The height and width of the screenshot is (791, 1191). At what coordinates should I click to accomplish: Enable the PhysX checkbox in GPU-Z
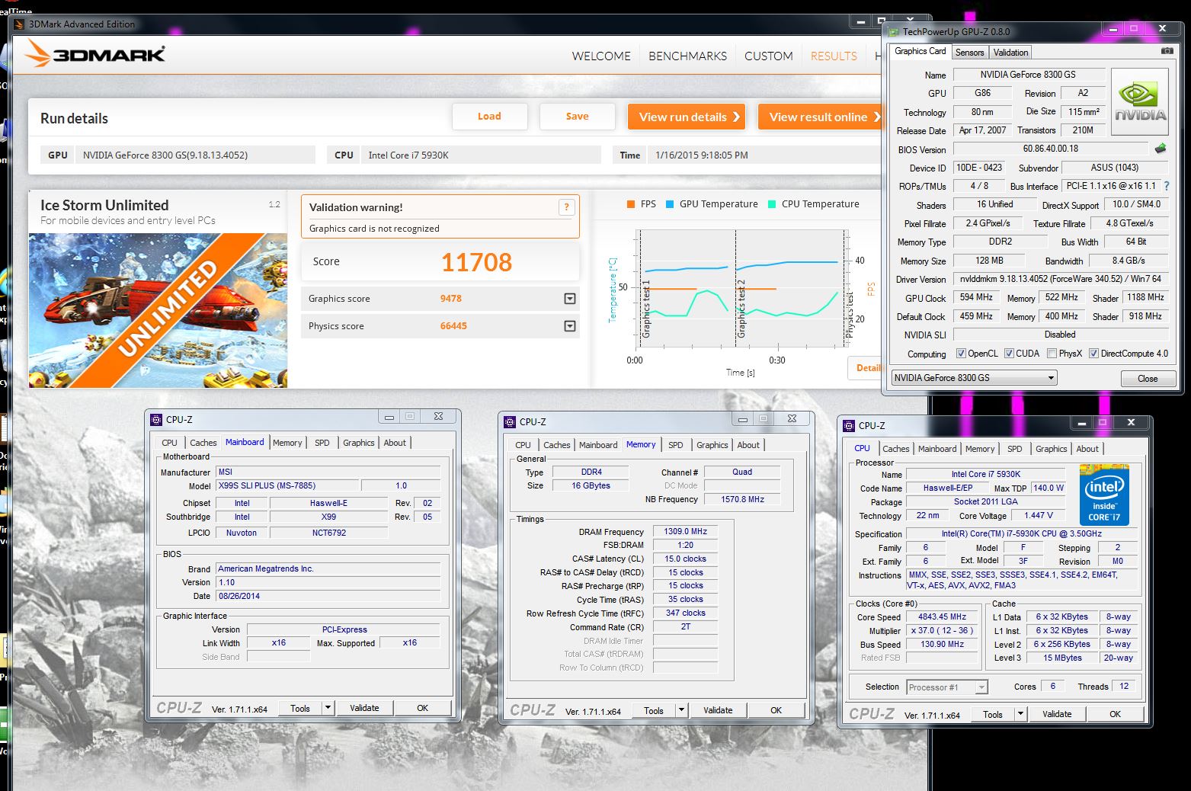click(1052, 354)
